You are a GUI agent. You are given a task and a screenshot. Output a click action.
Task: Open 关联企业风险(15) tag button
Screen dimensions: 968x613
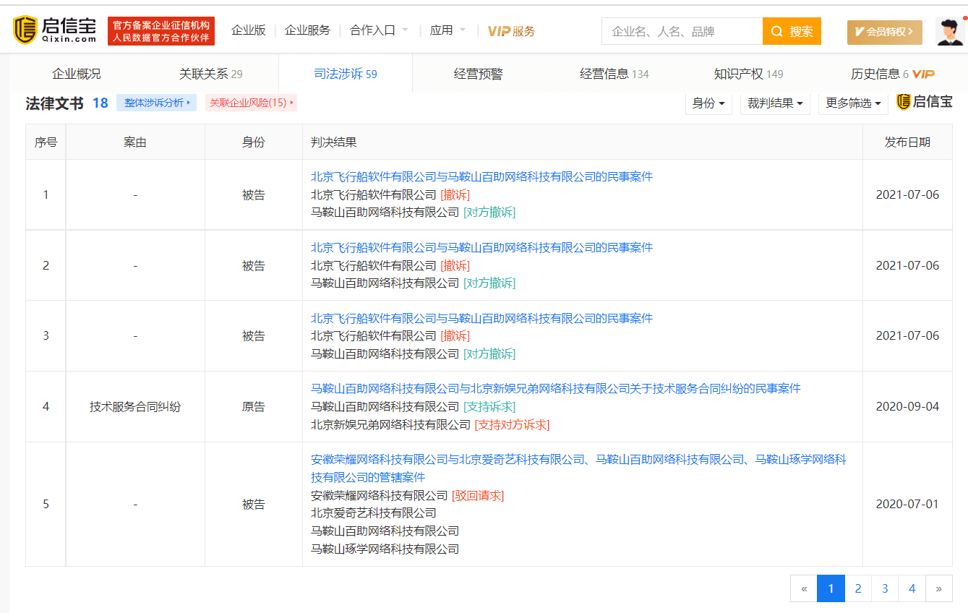251,103
